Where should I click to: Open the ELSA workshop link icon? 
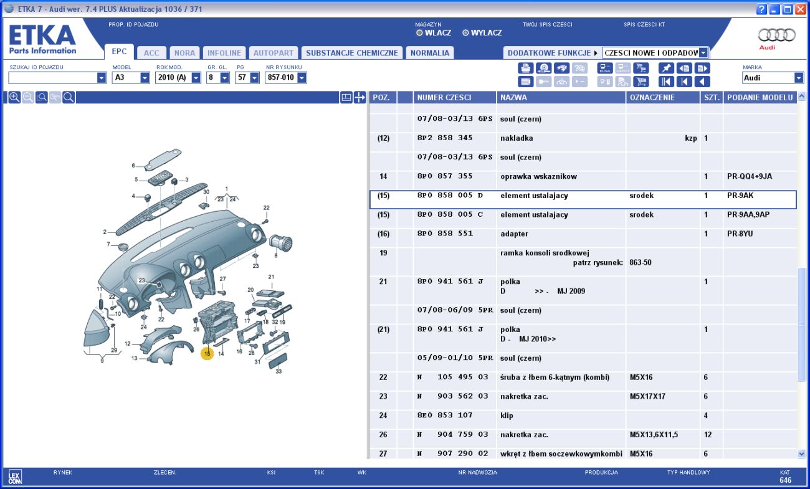tap(605, 69)
